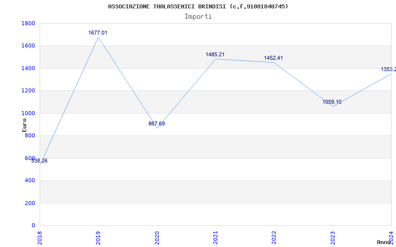The height and width of the screenshot is (247, 396).
Task: Click the 0 y-axis value
Action: [33, 226]
